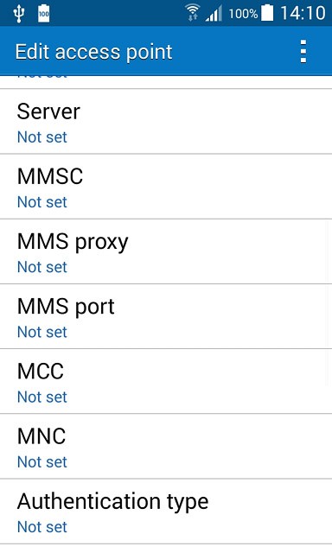
Task: Tap the Wi-Fi signal status icon
Action: coord(192,13)
